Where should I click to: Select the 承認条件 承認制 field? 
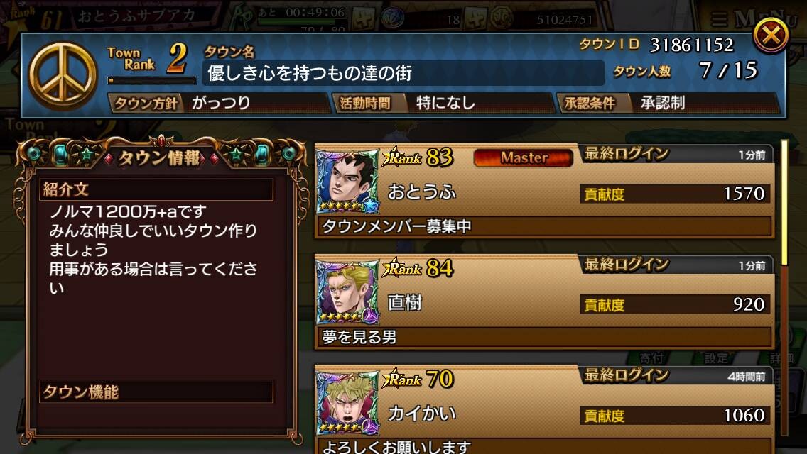(668, 103)
